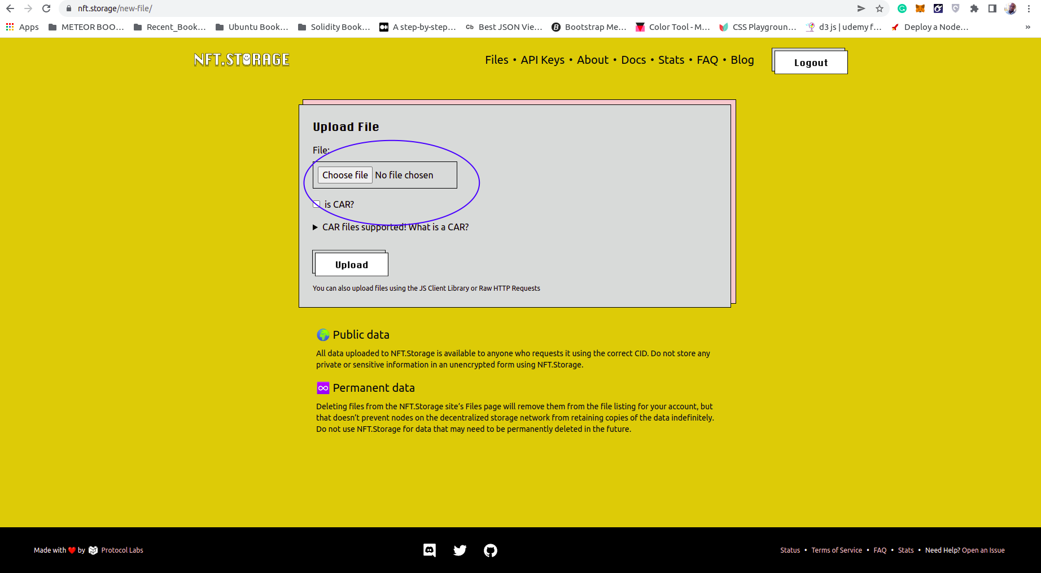Click the browser forward arrow
This screenshot has width=1041, height=573.
[28, 8]
